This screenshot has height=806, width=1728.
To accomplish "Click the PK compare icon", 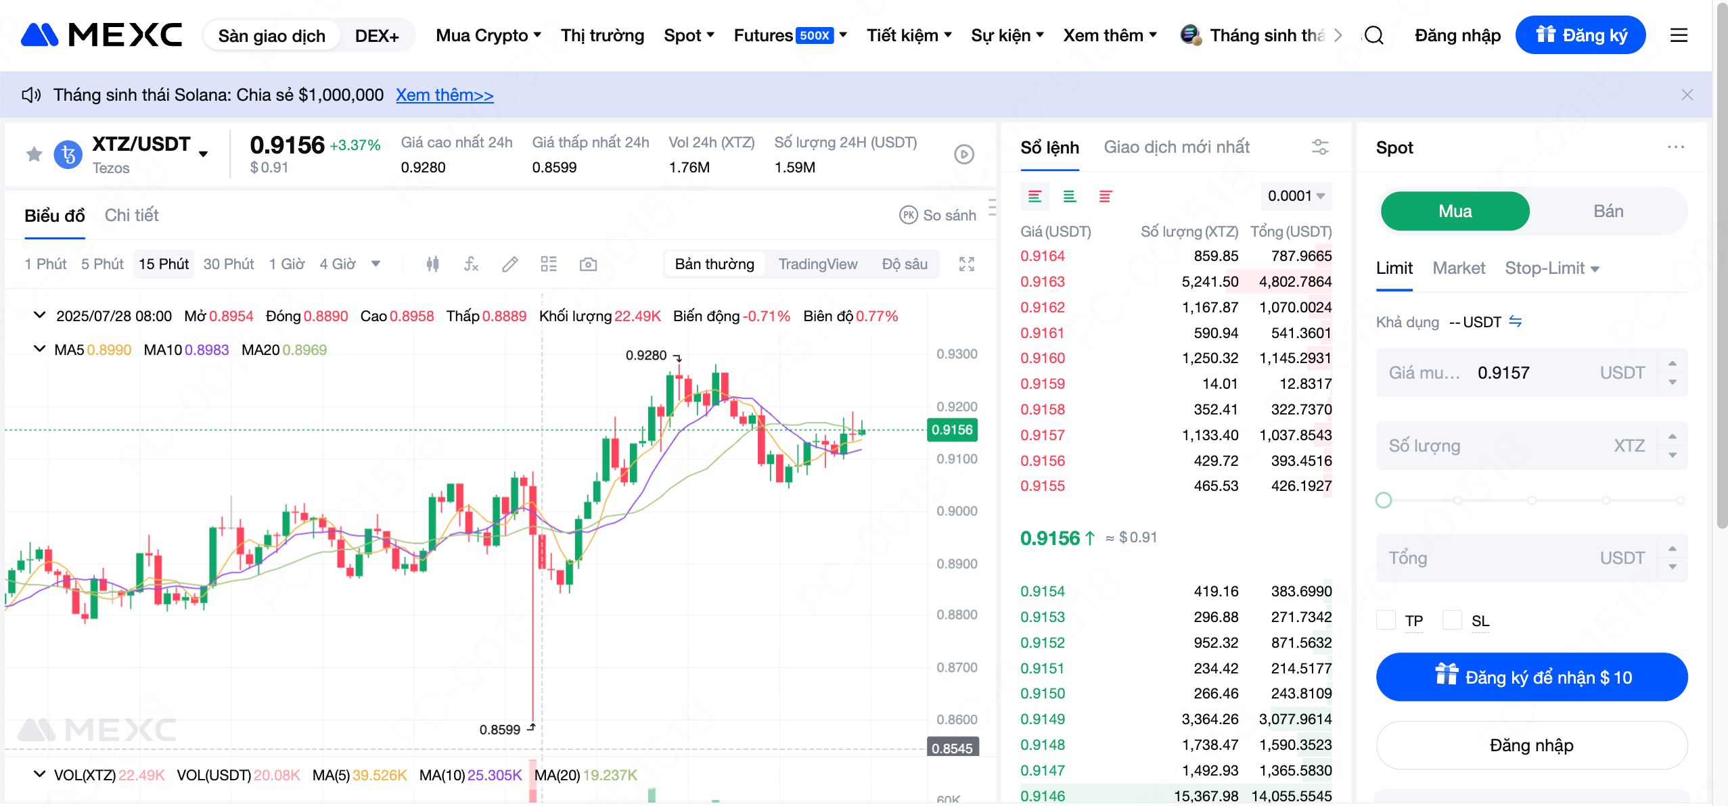I will pos(908,215).
